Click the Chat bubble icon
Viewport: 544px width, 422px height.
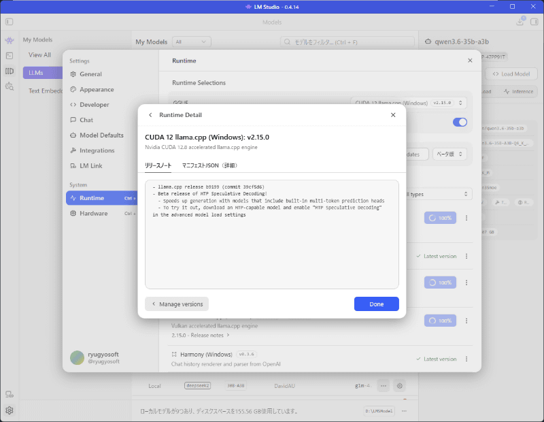[x=73, y=120]
